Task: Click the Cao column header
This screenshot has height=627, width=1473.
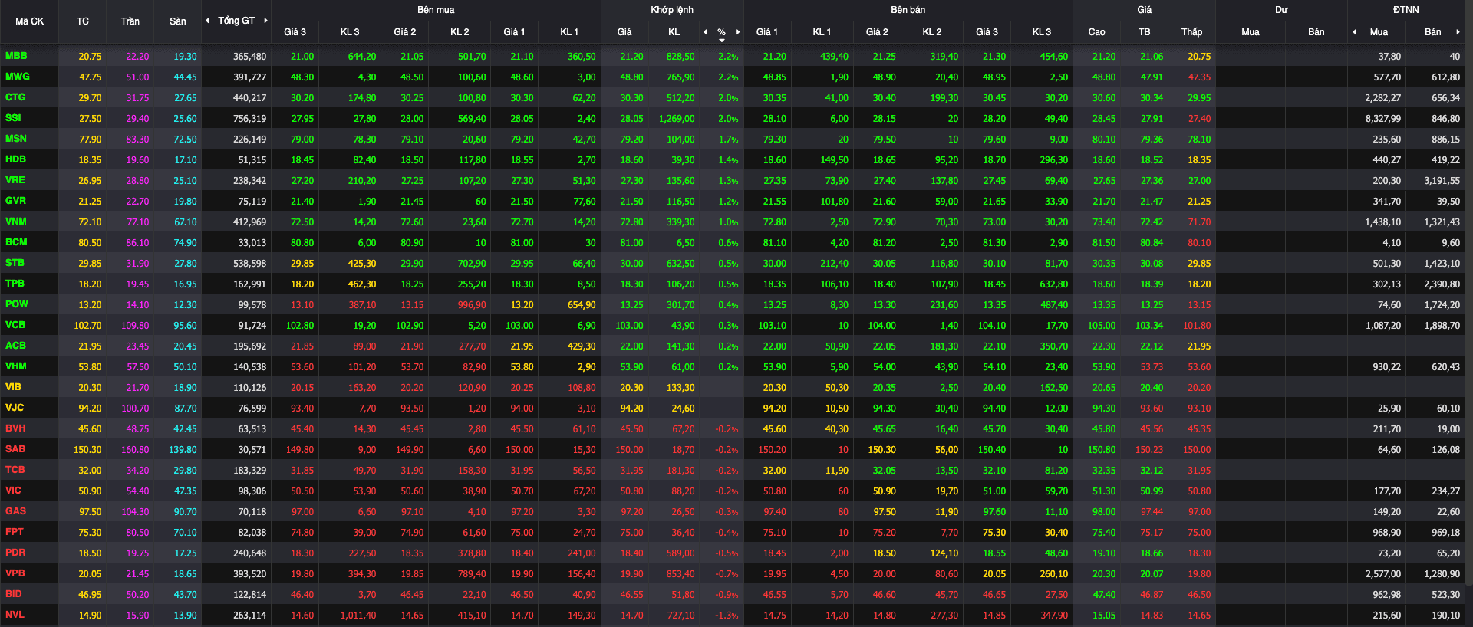Action: click(1097, 32)
